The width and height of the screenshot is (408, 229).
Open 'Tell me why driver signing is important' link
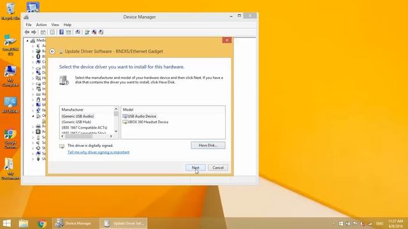click(99, 153)
